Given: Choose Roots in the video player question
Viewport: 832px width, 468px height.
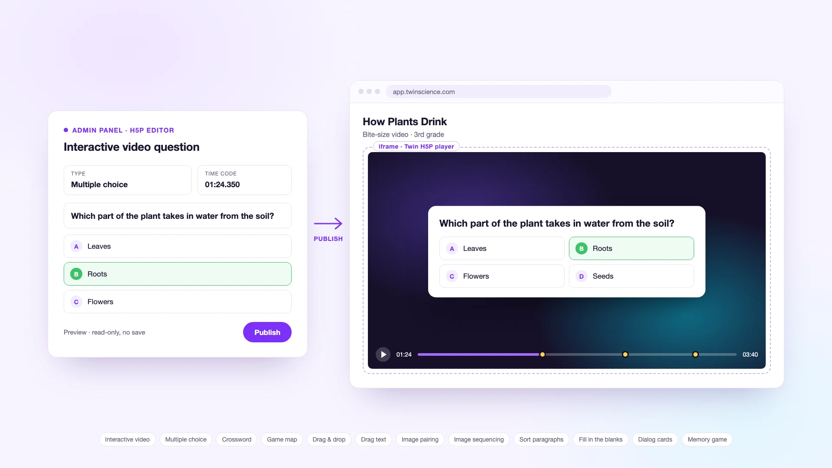Looking at the screenshot, I should pyautogui.click(x=631, y=248).
